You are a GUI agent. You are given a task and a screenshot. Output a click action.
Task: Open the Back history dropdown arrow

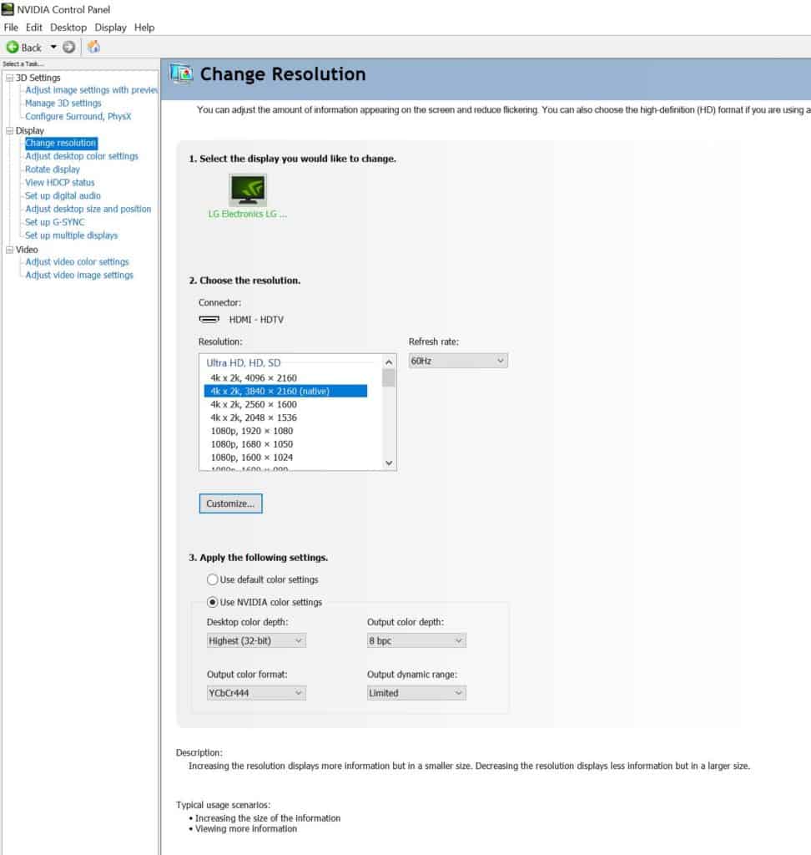pyautogui.click(x=53, y=48)
